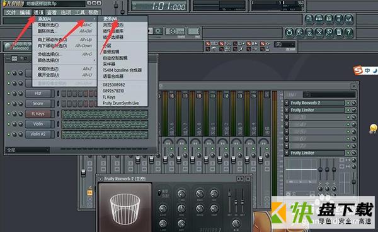Open Fruity Reeverb 2 effect slot
Viewport: 378px width, 232px height.
(x=317, y=103)
